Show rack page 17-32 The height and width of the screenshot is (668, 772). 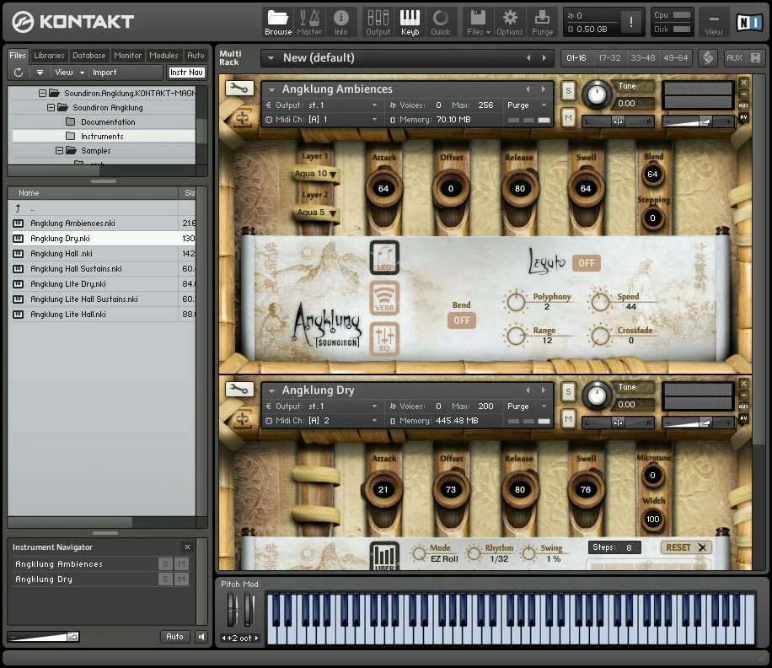click(x=609, y=58)
